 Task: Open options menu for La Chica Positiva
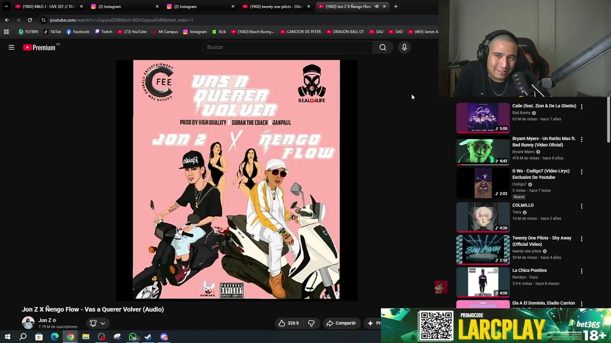pos(581,271)
